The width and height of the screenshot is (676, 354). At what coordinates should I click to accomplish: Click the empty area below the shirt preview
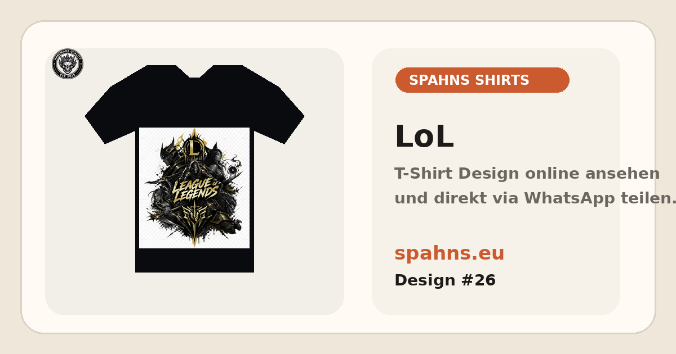click(x=194, y=294)
